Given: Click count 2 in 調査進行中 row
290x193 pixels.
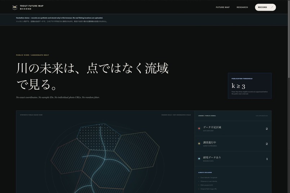Looking at the screenshot, I should (x=267, y=144).
